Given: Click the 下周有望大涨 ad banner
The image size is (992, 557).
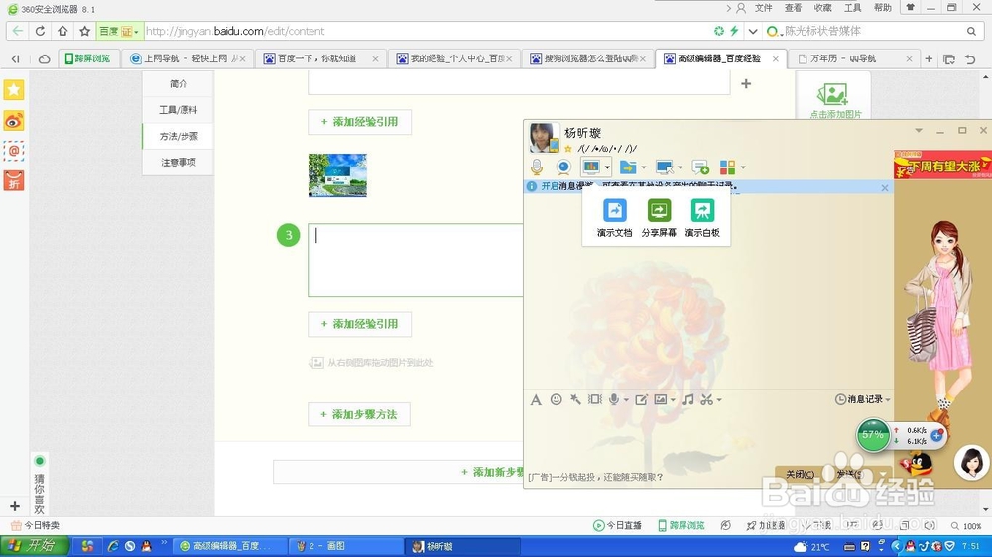Looking at the screenshot, I should pos(942,166).
